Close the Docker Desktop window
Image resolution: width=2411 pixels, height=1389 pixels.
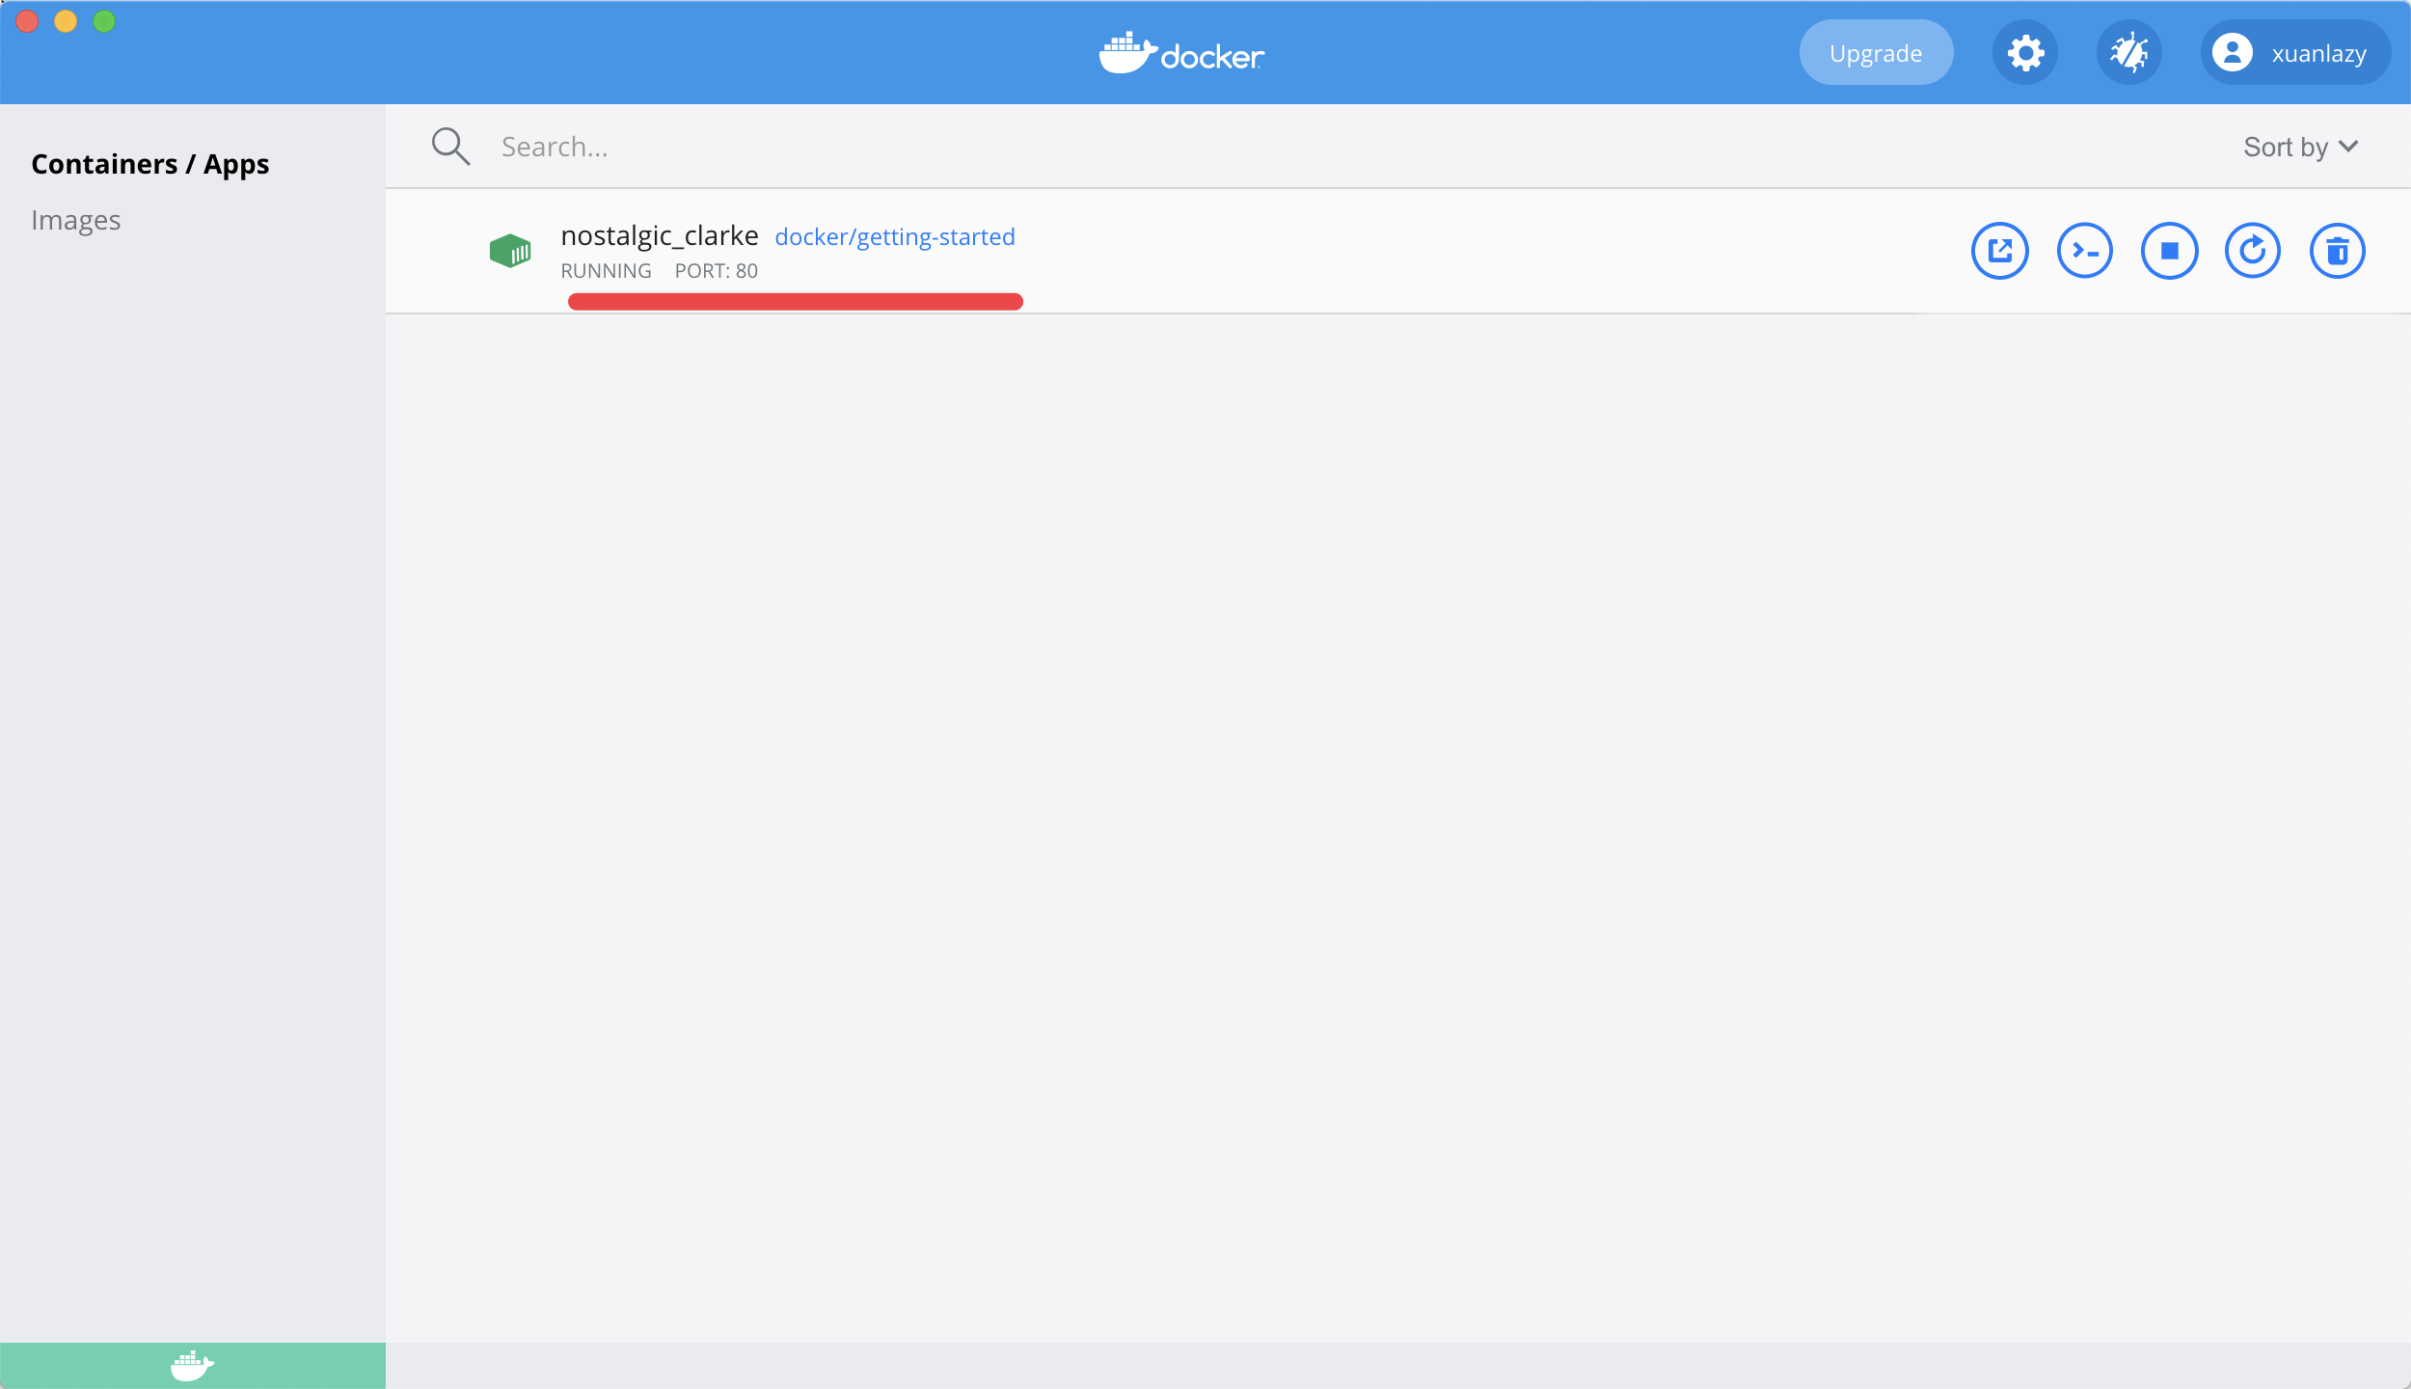(27, 21)
